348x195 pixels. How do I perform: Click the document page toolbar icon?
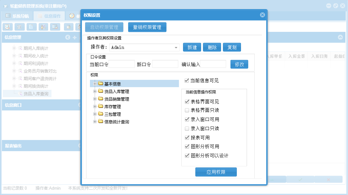(31, 27)
